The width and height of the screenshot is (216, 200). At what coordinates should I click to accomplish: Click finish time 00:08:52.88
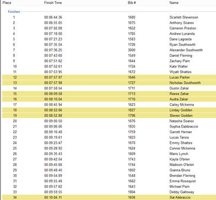(x=53, y=115)
